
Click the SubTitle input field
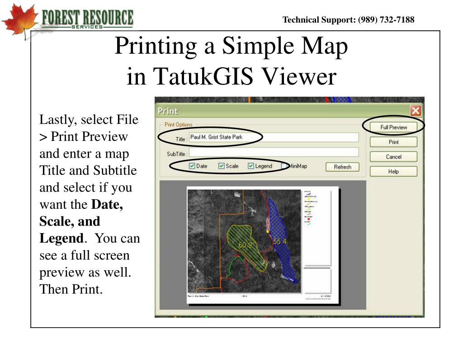(274, 152)
